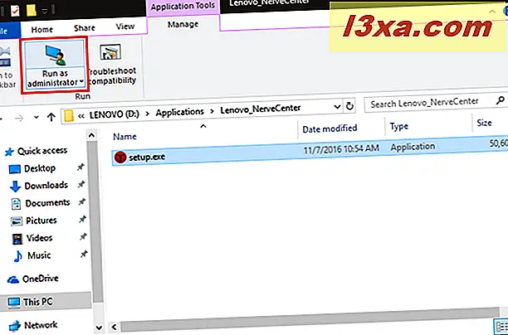Open the Run as administrator dropdown arrow
508x335 pixels.
[81, 82]
